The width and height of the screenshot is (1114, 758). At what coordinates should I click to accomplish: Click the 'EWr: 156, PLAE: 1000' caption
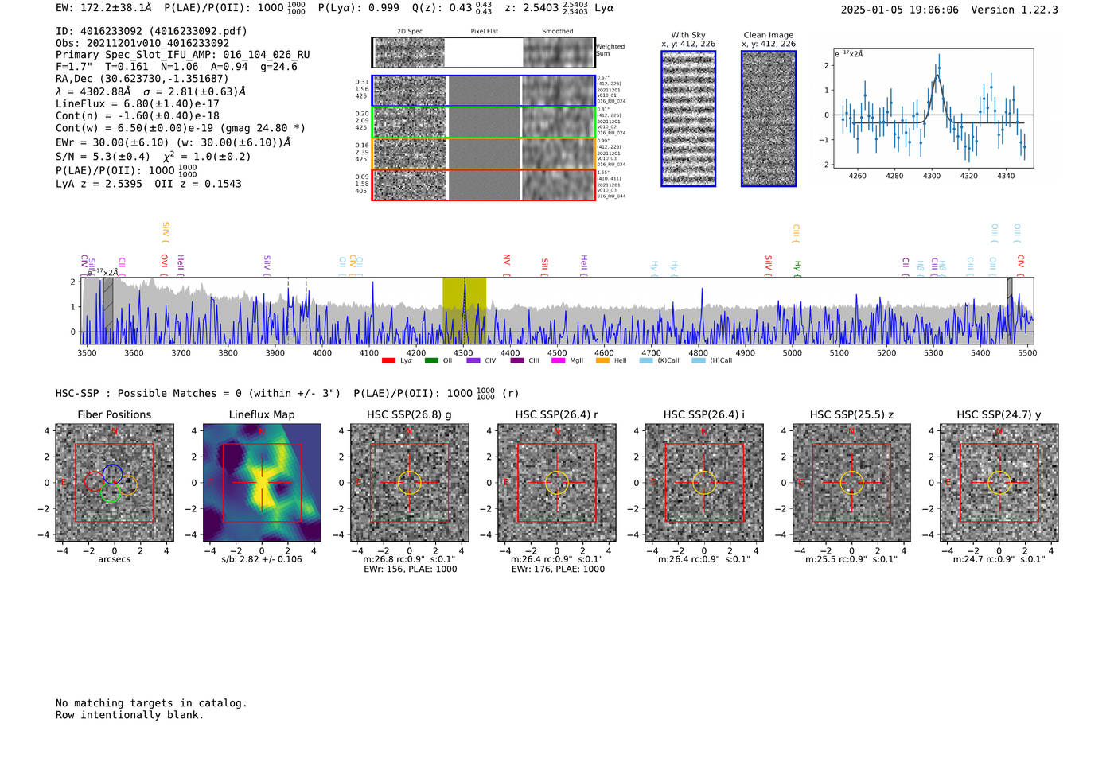click(410, 569)
